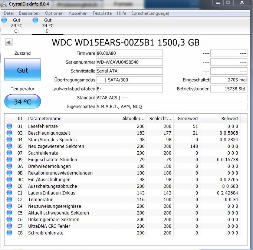
Task: Click the Schnittstelle field Serial ATA
Action: click(129, 71)
